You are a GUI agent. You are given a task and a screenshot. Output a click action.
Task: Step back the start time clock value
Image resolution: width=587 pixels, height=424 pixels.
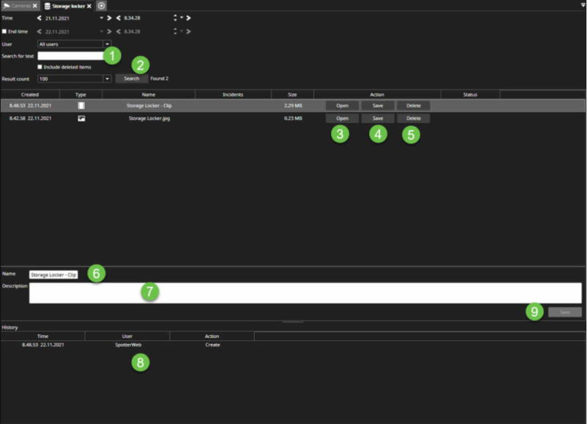pos(119,18)
